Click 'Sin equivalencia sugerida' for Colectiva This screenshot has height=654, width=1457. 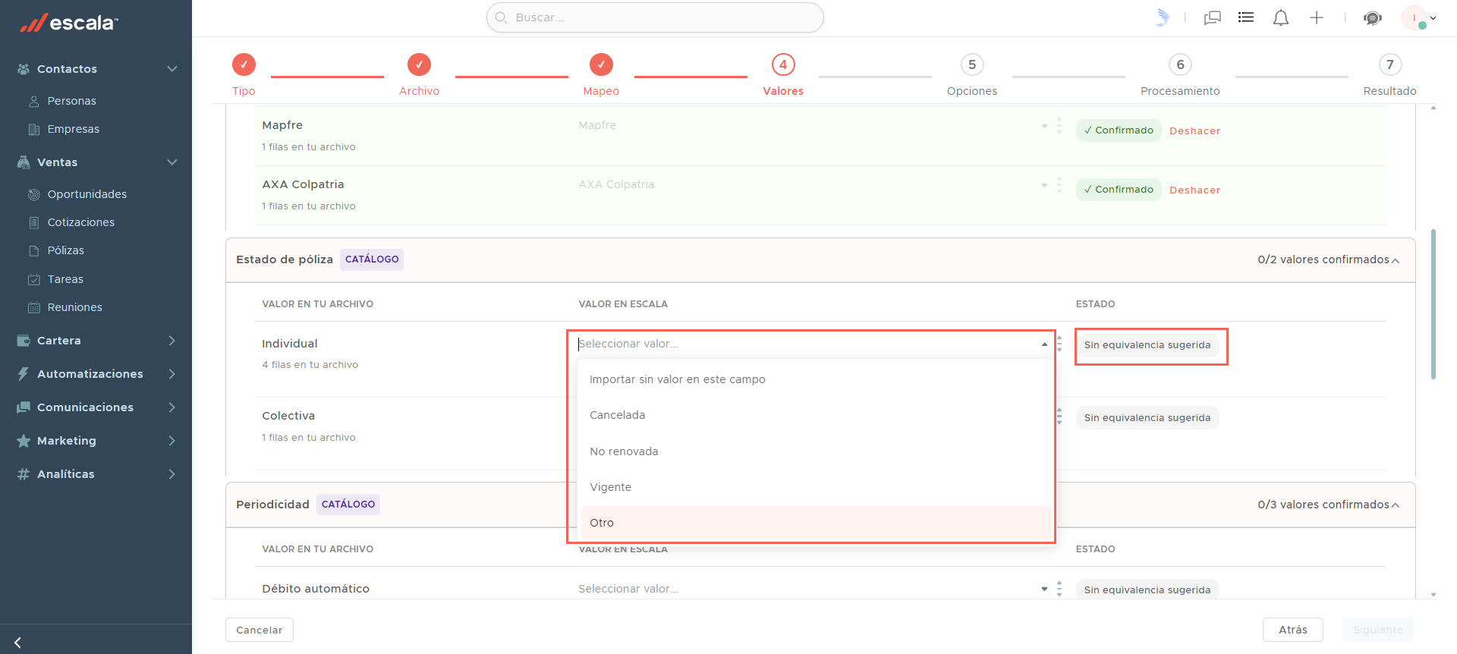click(1147, 418)
